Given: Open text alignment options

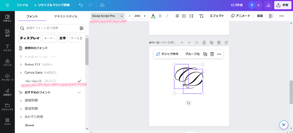Looking at the screenshot, I should (x=177, y=16).
